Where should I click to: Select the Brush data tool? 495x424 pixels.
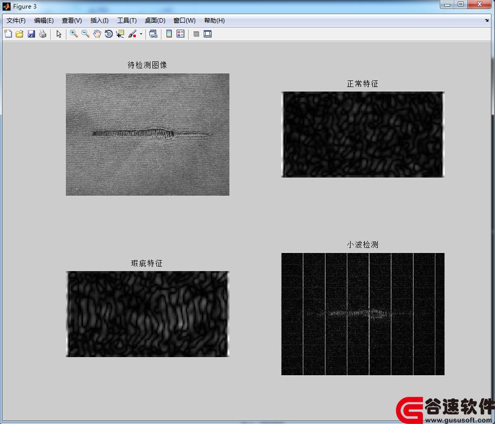tap(132, 34)
